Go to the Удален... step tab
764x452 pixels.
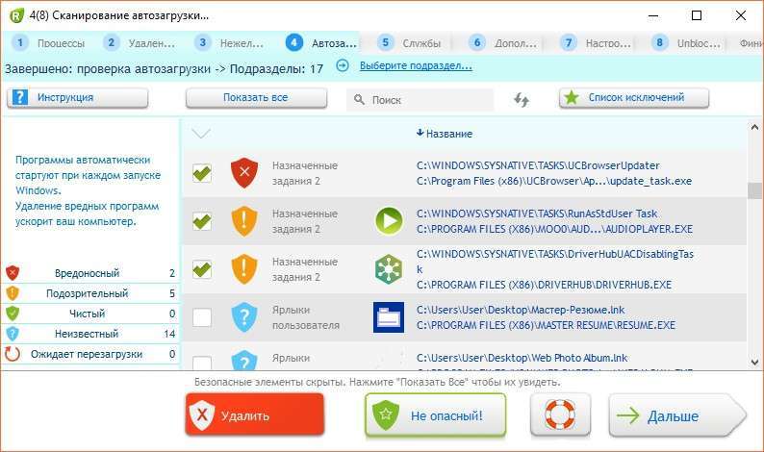click(x=140, y=43)
